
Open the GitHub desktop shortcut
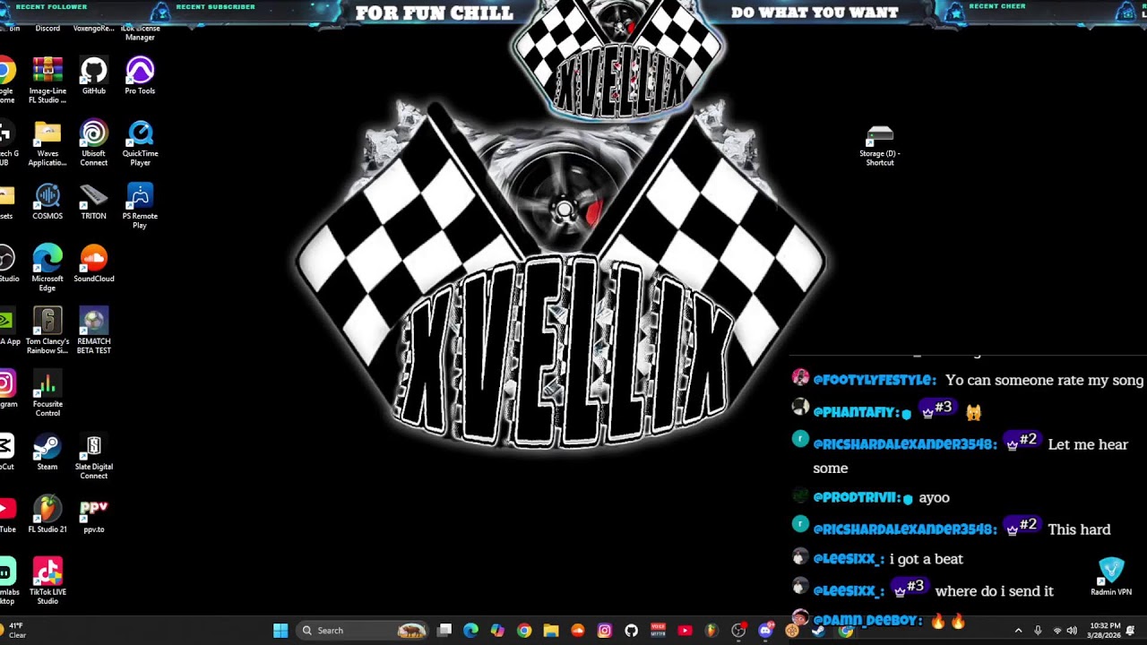coord(94,76)
